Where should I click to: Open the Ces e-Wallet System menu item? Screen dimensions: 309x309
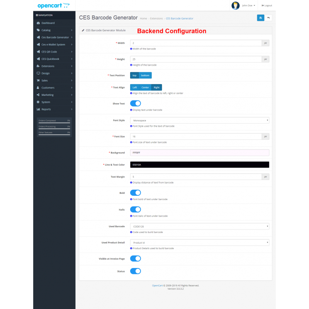point(54,44)
